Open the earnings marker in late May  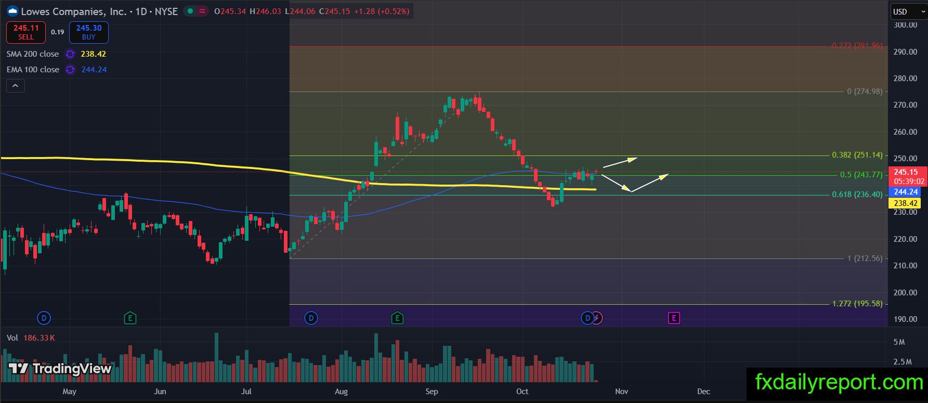pos(130,318)
